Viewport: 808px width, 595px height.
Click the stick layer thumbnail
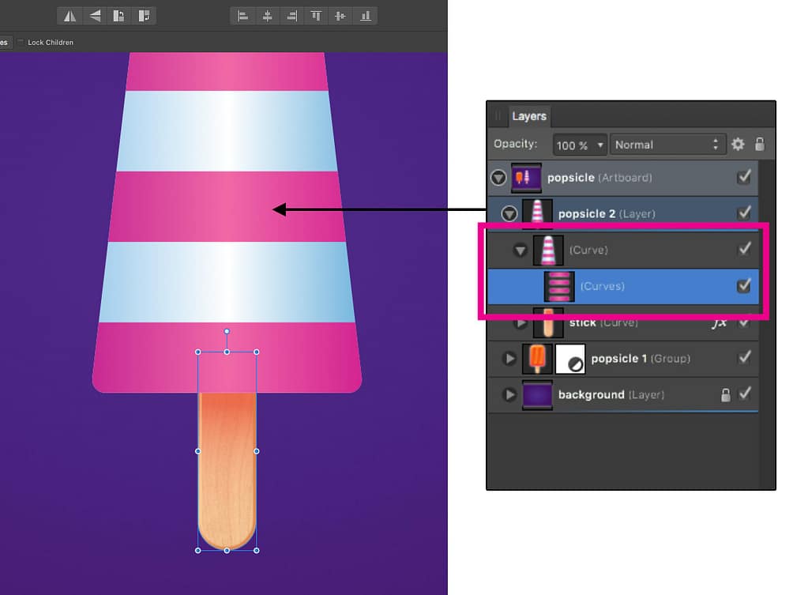pyautogui.click(x=548, y=323)
